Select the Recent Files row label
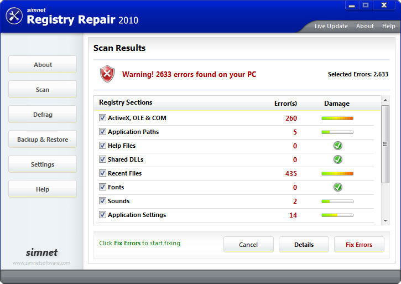 124,173
